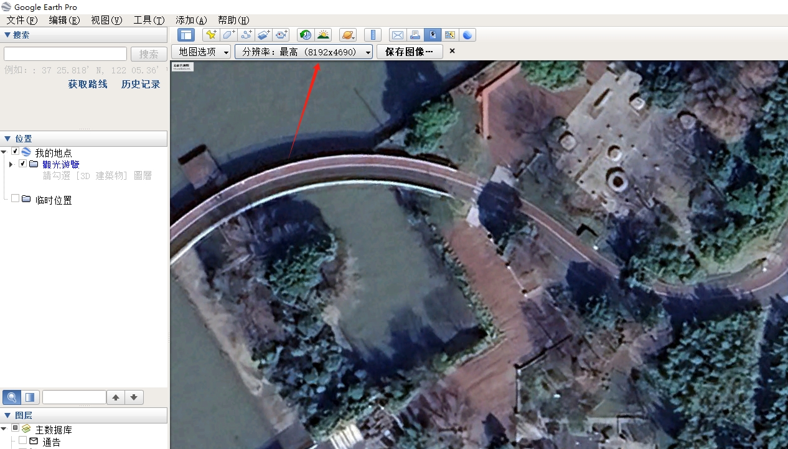The width and height of the screenshot is (788, 449).
Task: Select the 我的地点 tree label
Action: [54, 152]
